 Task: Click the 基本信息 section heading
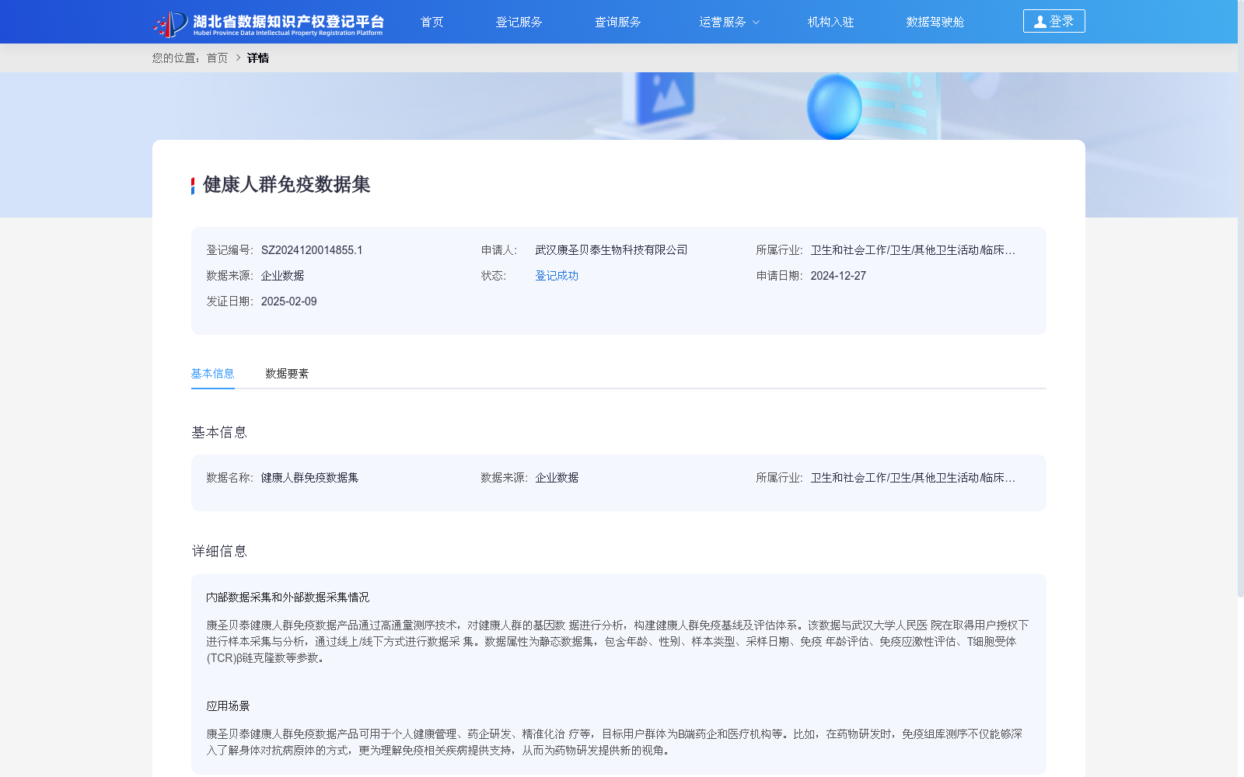pos(219,433)
